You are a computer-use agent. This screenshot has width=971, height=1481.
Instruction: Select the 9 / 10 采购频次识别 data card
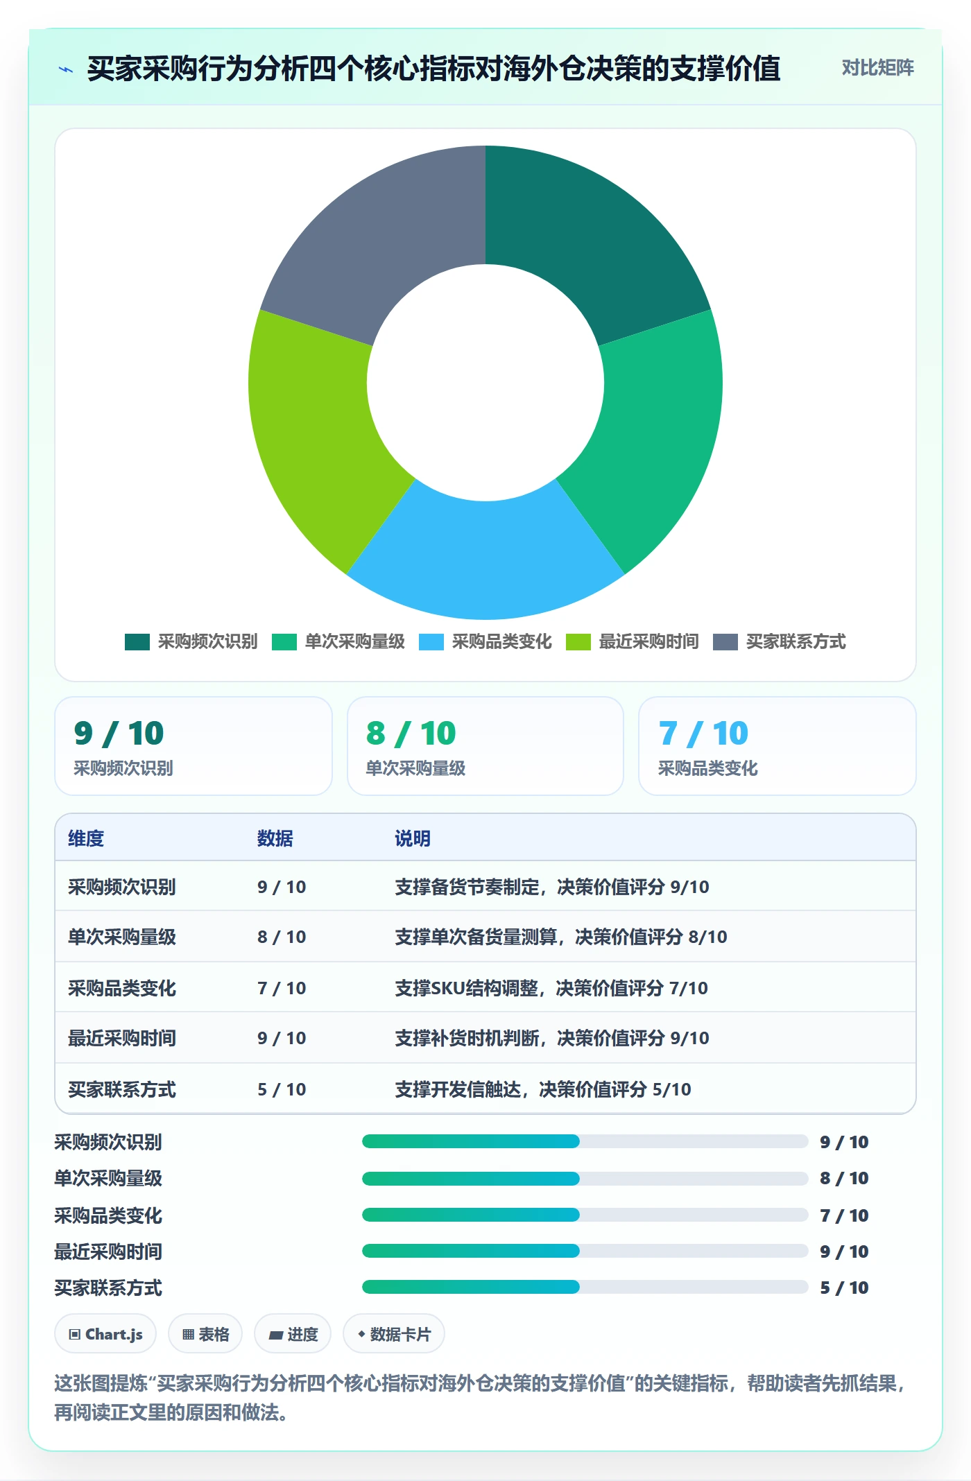point(194,746)
